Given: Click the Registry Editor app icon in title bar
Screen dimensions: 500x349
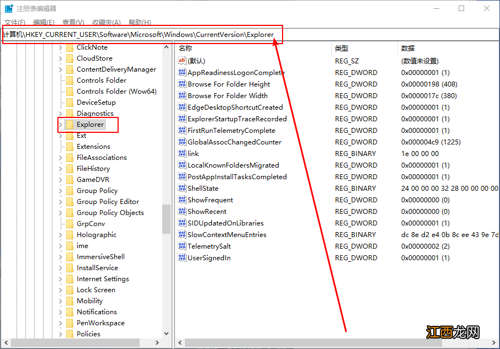Looking at the screenshot, I should coord(9,9).
